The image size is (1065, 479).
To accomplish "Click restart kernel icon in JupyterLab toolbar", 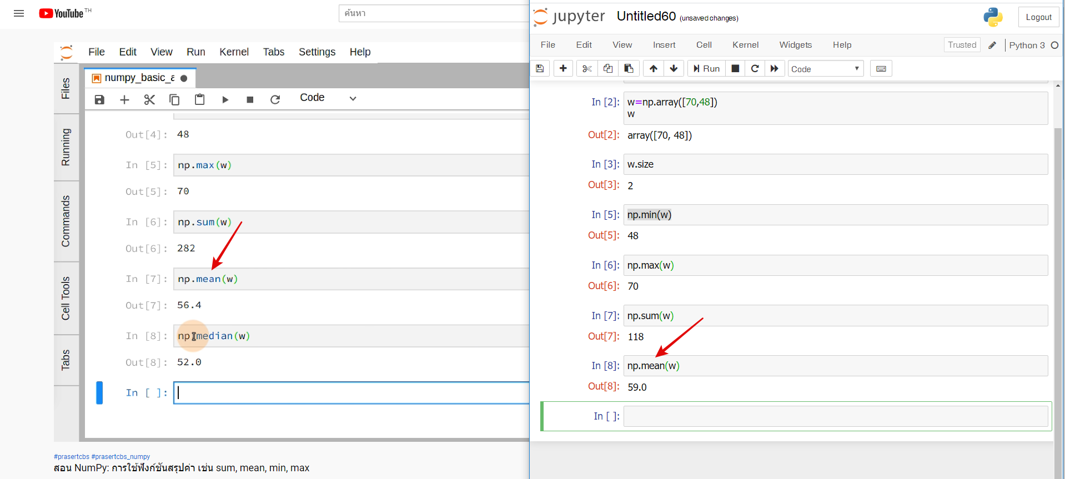I will coord(275,99).
